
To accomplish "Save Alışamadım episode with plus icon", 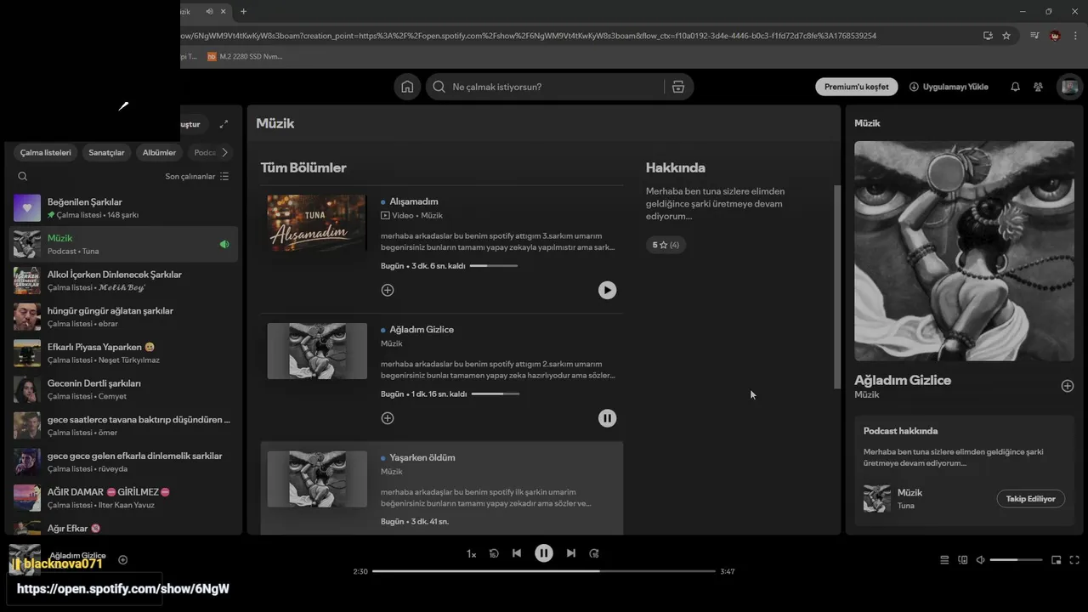I will tap(388, 290).
